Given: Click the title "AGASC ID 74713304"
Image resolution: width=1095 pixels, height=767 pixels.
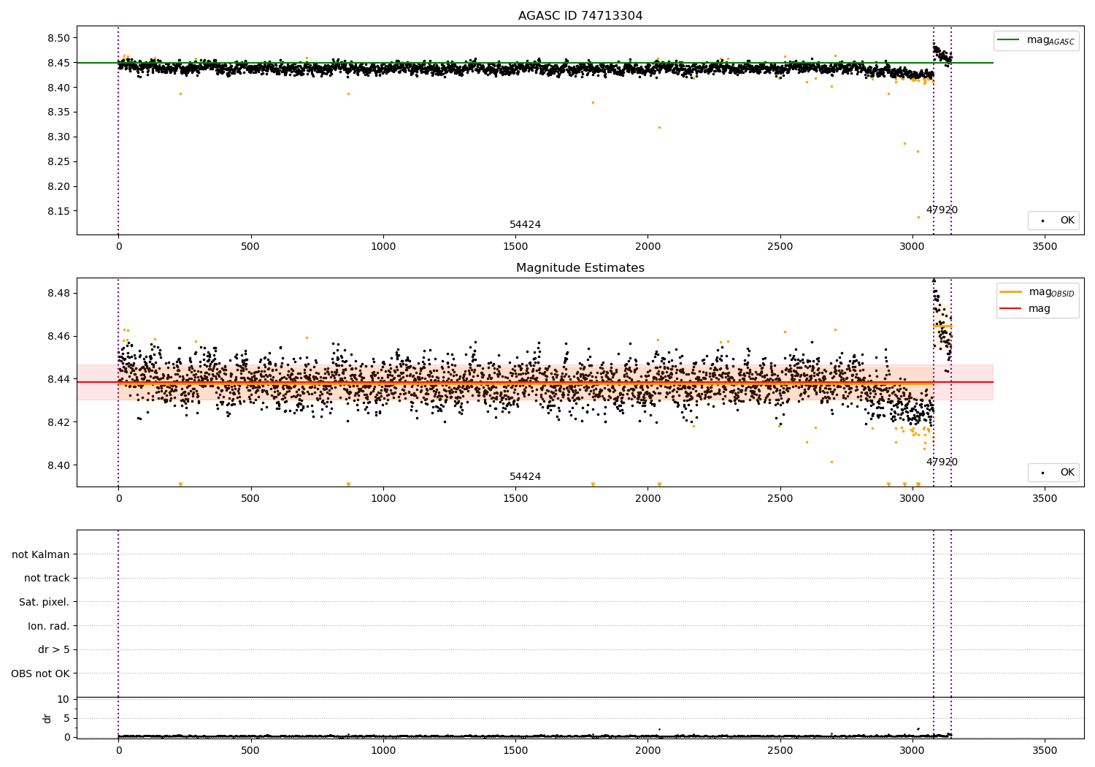Looking at the screenshot, I should [x=580, y=16].
